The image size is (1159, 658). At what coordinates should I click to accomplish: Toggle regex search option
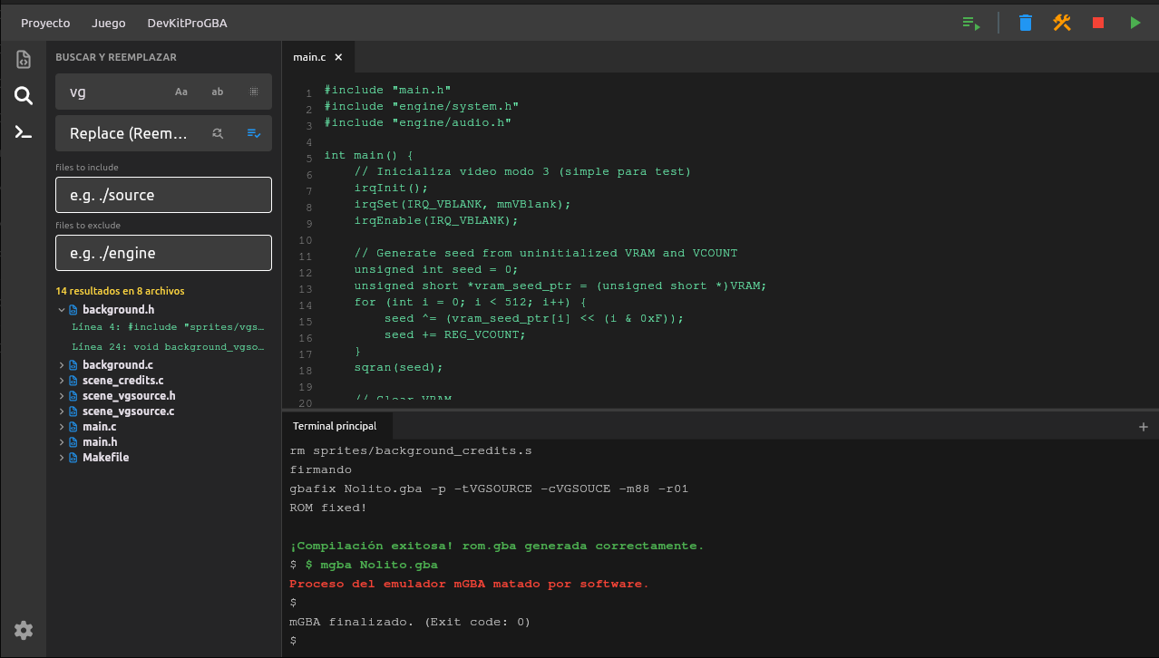point(254,92)
